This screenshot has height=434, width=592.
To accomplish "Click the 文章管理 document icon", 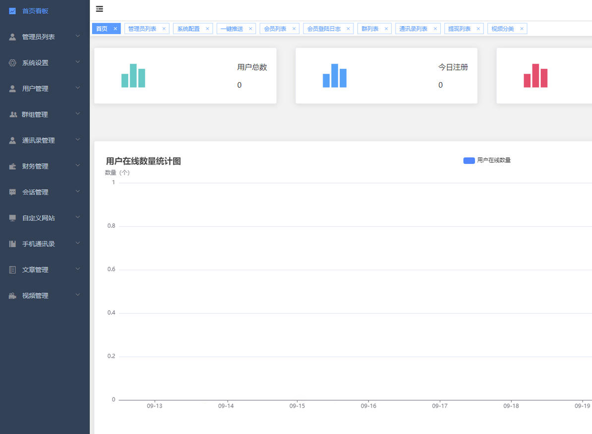I will point(12,270).
